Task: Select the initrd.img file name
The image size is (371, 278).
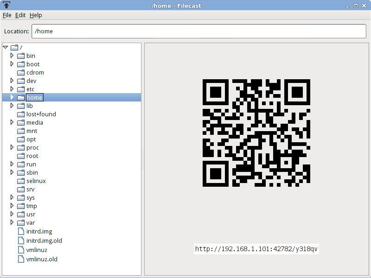Action: (x=39, y=231)
